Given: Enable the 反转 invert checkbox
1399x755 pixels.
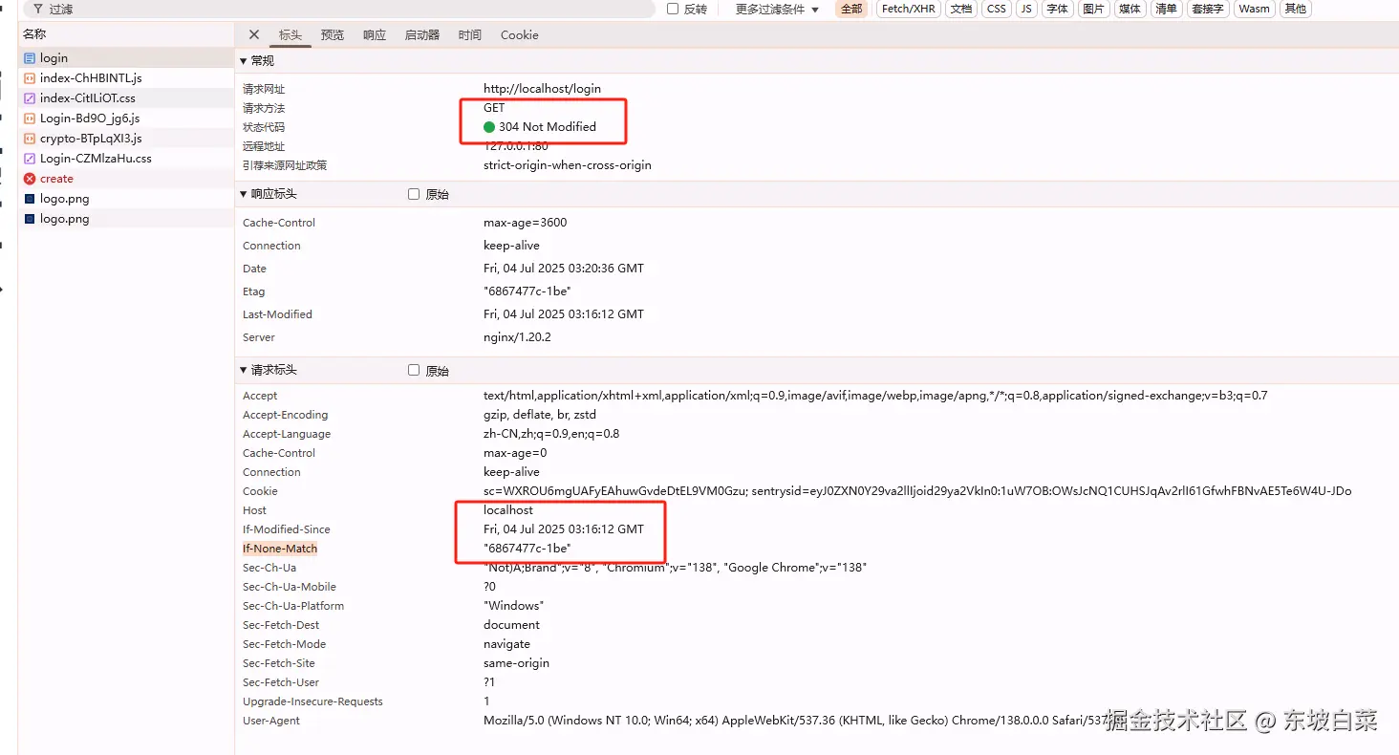Looking at the screenshot, I should coord(673,9).
